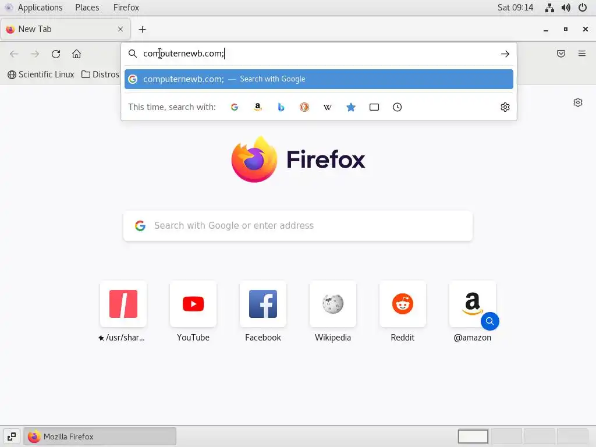Click the Sat 09:14 clock
The image size is (596, 447).
(x=516, y=8)
